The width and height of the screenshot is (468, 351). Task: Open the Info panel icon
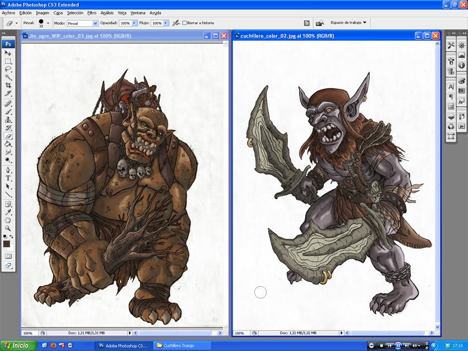pos(462,65)
